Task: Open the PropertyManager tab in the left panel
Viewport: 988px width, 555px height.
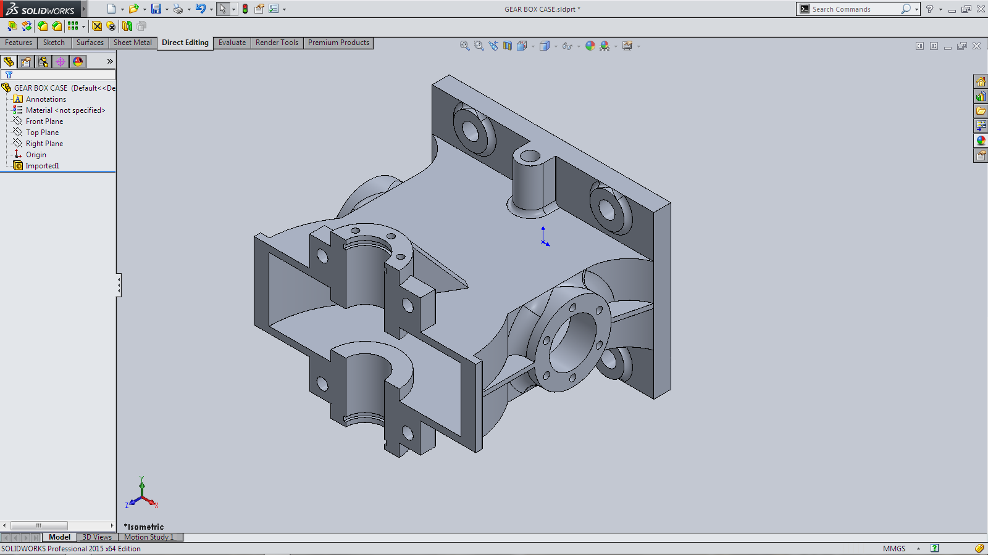Action: (26, 62)
